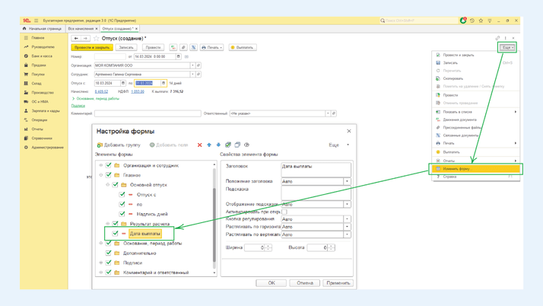
Task: Click the Ширина stepper control
Action: [268, 247]
